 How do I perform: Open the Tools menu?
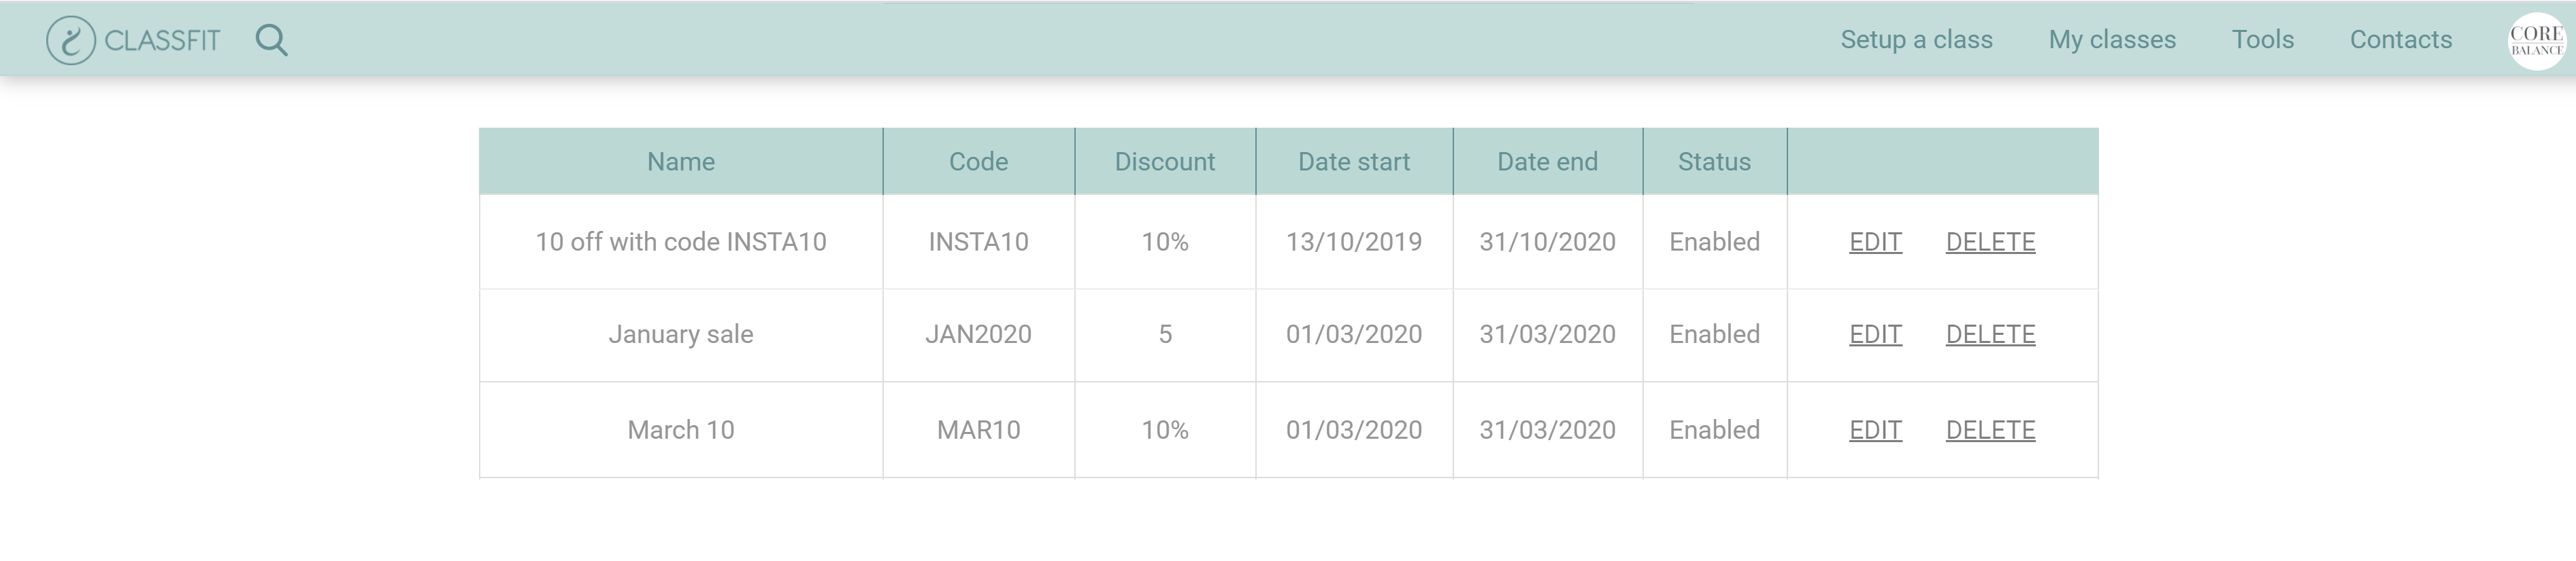2262,40
